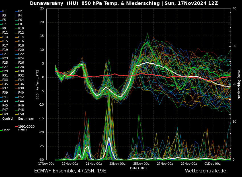Click the P36 legend label
The width and height of the screenshot is (242, 177).
coord(21,84)
